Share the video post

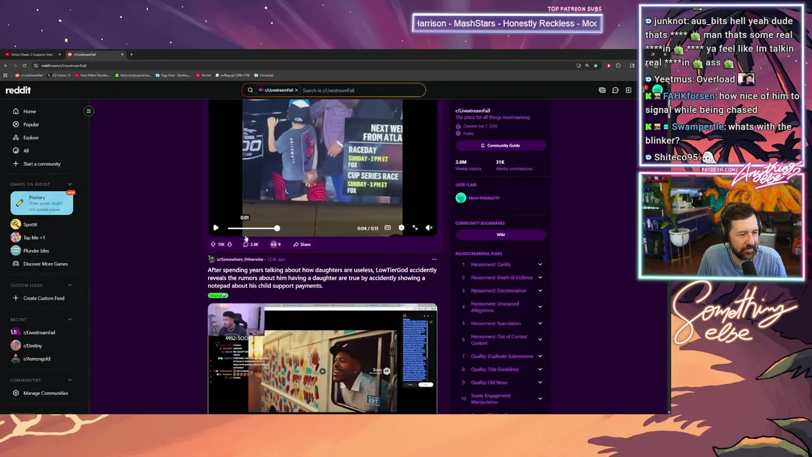pyautogui.click(x=302, y=244)
